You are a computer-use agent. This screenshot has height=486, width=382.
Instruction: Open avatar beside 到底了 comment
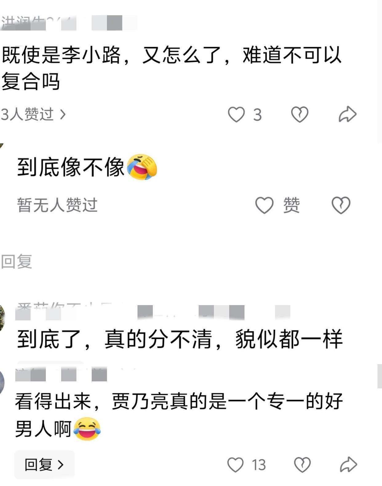click(2, 318)
